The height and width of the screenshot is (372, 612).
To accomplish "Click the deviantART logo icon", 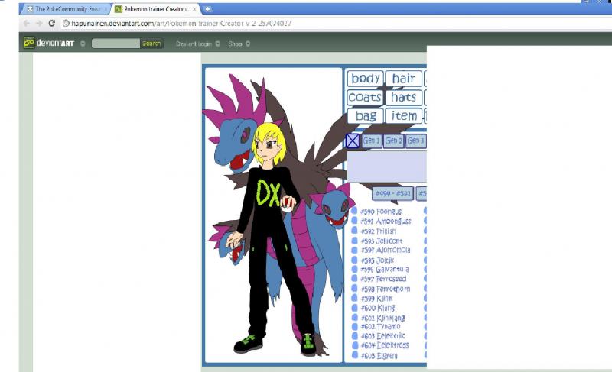I will (x=29, y=43).
